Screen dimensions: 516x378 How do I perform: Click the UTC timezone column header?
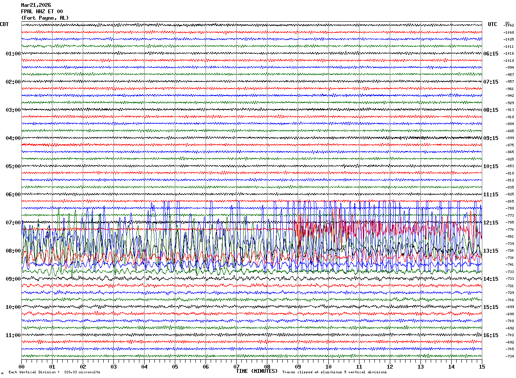[x=493, y=24]
